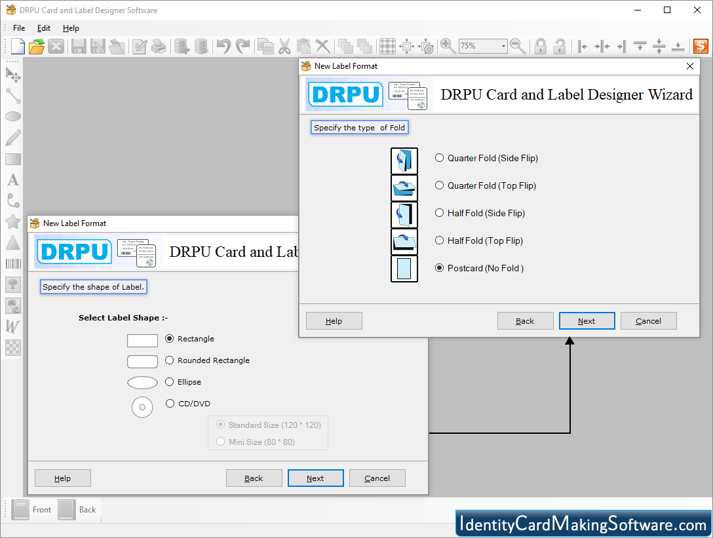Click the database with plus icon

click(182, 46)
